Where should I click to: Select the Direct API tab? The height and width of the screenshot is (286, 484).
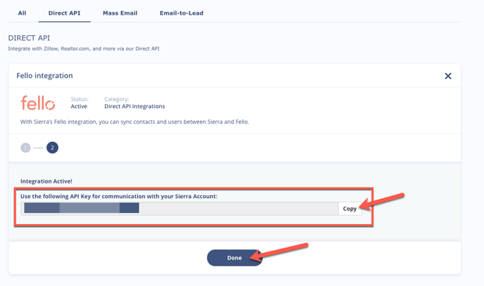pyautogui.click(x=64, y=13)
